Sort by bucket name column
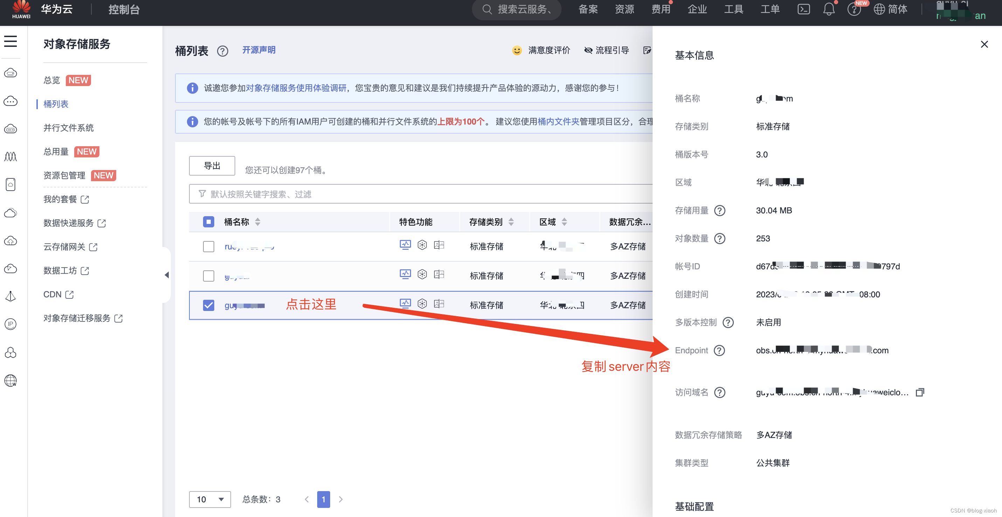Viewport: 1002px width, 517px height. 257,222
